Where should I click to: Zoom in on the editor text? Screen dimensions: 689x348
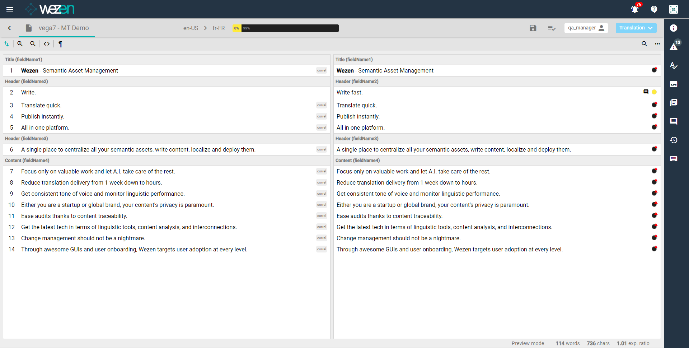[x=20, y=44]
